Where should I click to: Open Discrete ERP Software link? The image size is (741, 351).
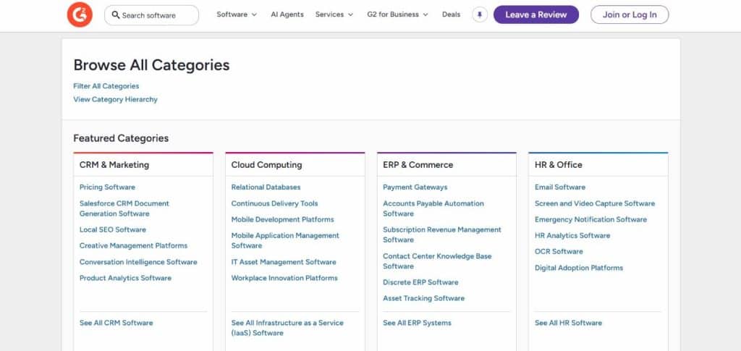420,282
